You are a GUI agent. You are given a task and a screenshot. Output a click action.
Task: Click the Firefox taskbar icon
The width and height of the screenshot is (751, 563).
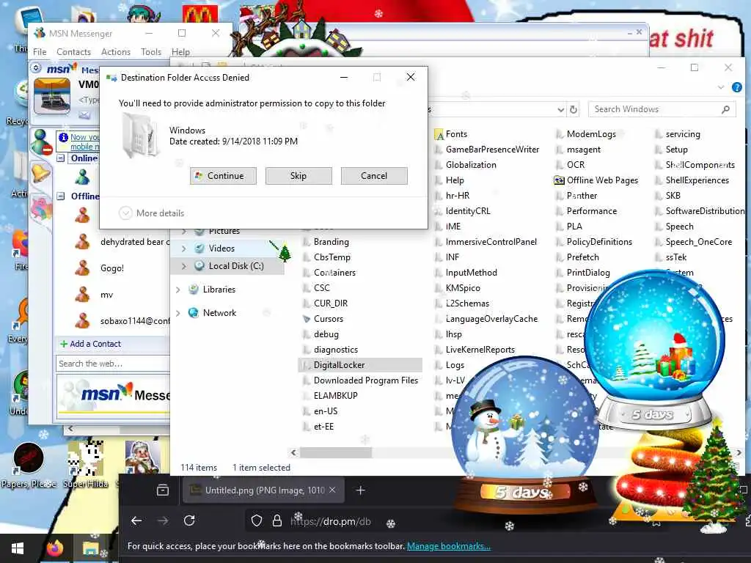pyautogui.click(x=54, y=548)
